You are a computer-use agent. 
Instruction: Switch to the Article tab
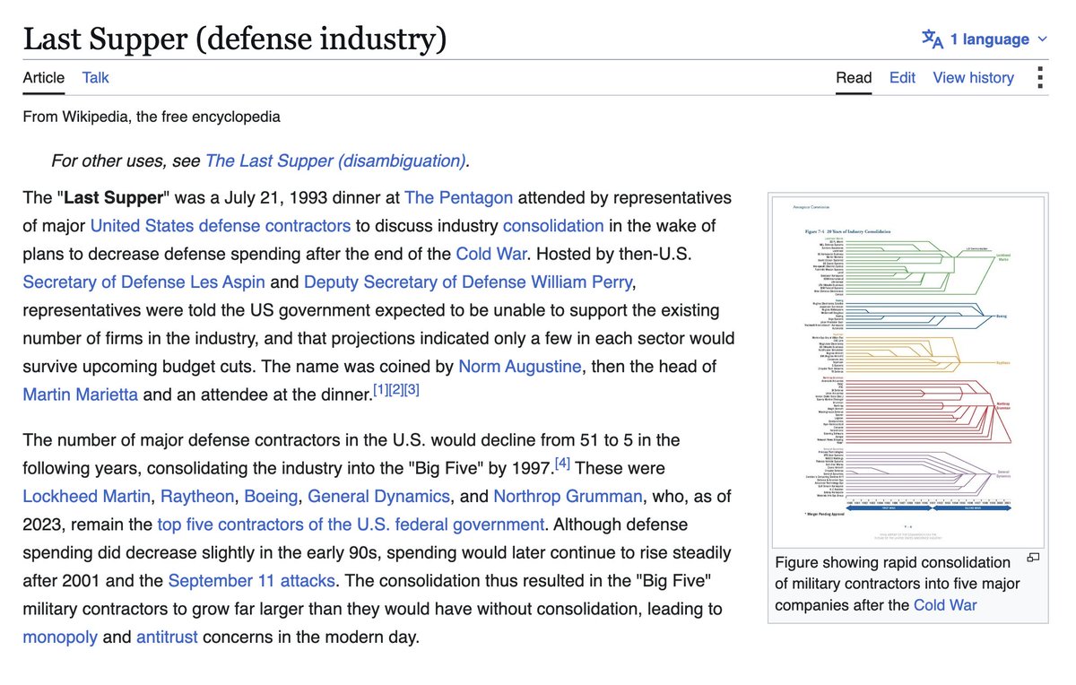(44, 78)
